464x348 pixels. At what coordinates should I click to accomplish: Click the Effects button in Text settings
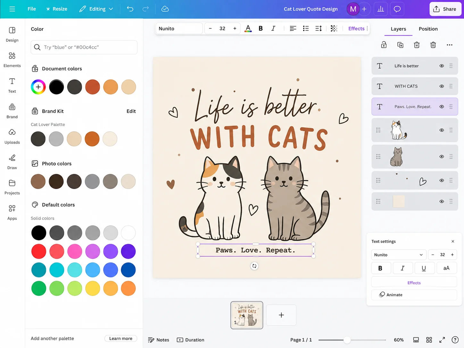414,283
